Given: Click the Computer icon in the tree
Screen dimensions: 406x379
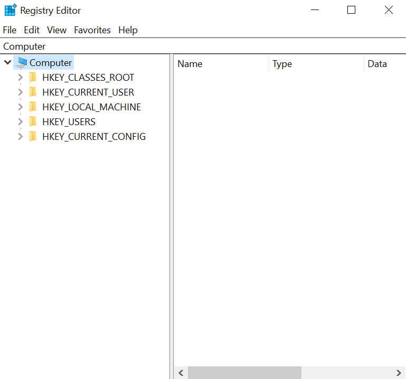Looking at the screenshot, I should (x=21, y=63).
